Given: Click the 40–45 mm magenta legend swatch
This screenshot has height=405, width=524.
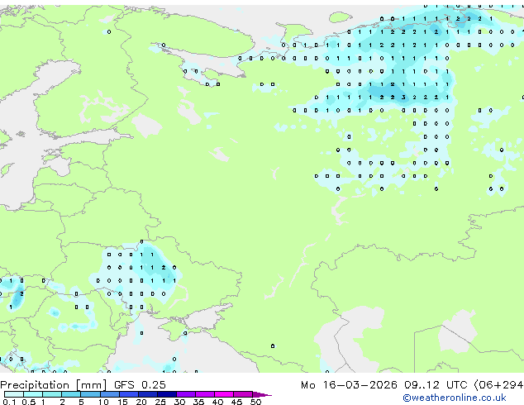Looking at the screenshot, I should (224, 394).
